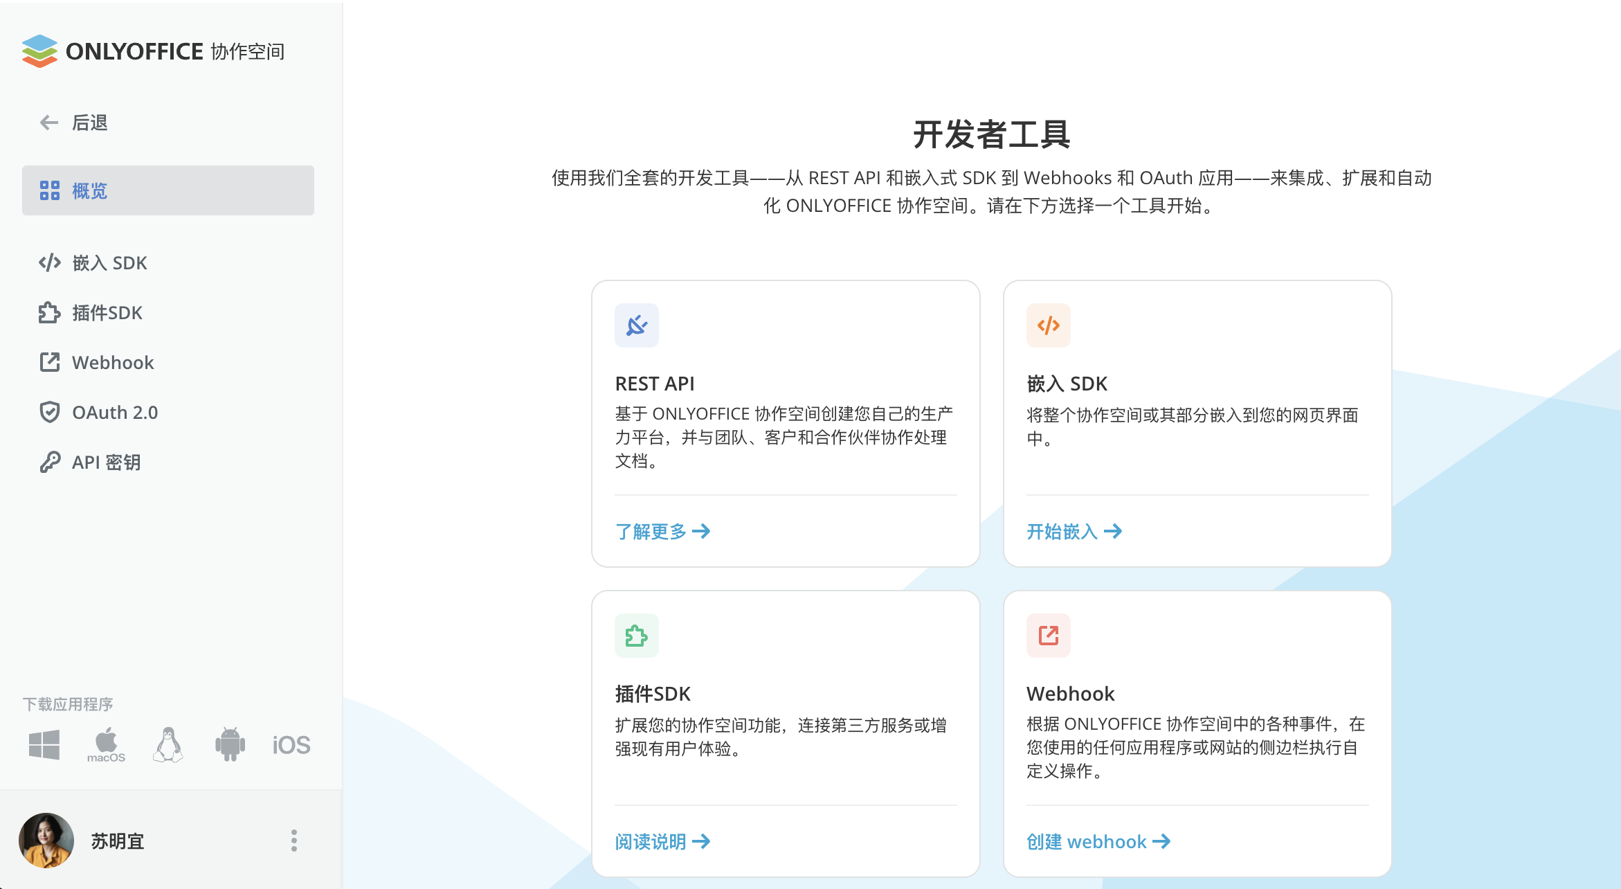Image resolution: width=1621 pixels, height=889 pixels.
Task: Click the 开发者工具 page heading
Action: pyautogui.click(x=992, y=134)
